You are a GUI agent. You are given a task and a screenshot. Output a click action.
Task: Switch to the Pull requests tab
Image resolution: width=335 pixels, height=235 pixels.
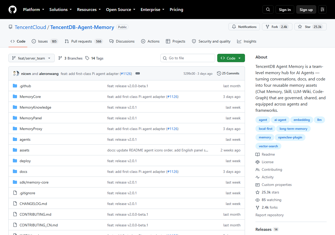[84, 41]
